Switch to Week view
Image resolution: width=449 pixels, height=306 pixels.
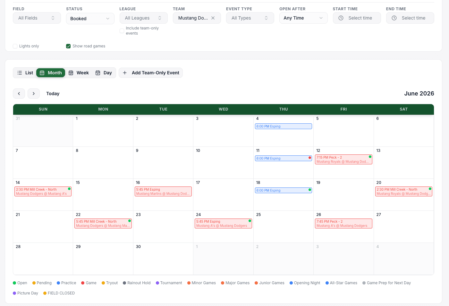click(79, 73)
